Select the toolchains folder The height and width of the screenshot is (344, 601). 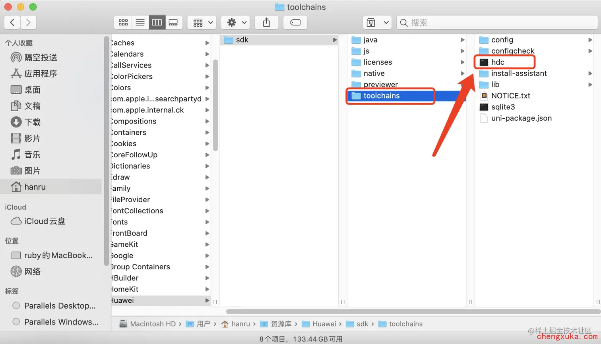point(406,96)
